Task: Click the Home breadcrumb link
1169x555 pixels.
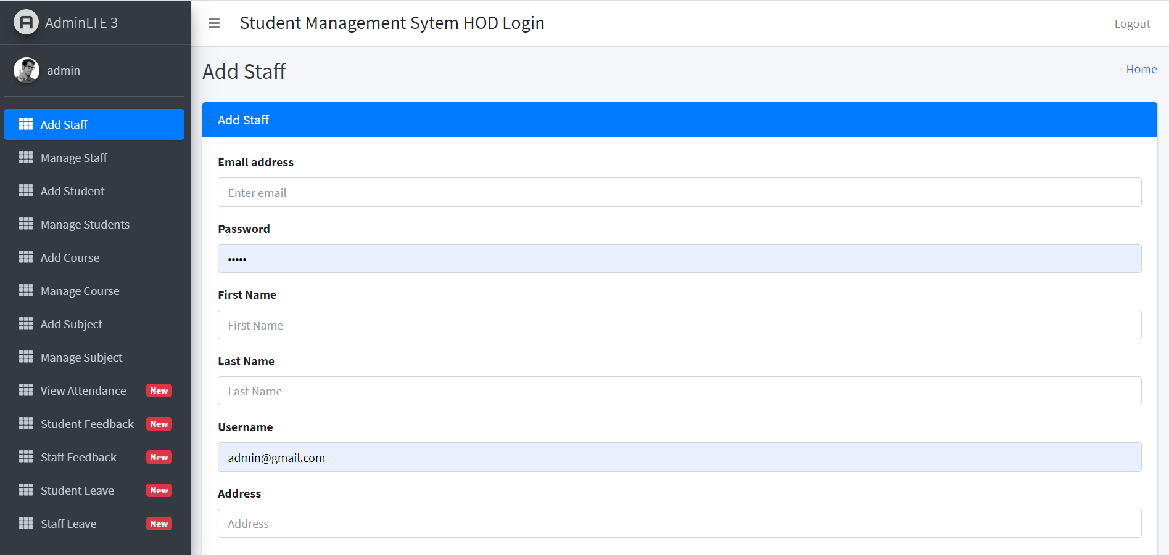Action: (1141, 69)
